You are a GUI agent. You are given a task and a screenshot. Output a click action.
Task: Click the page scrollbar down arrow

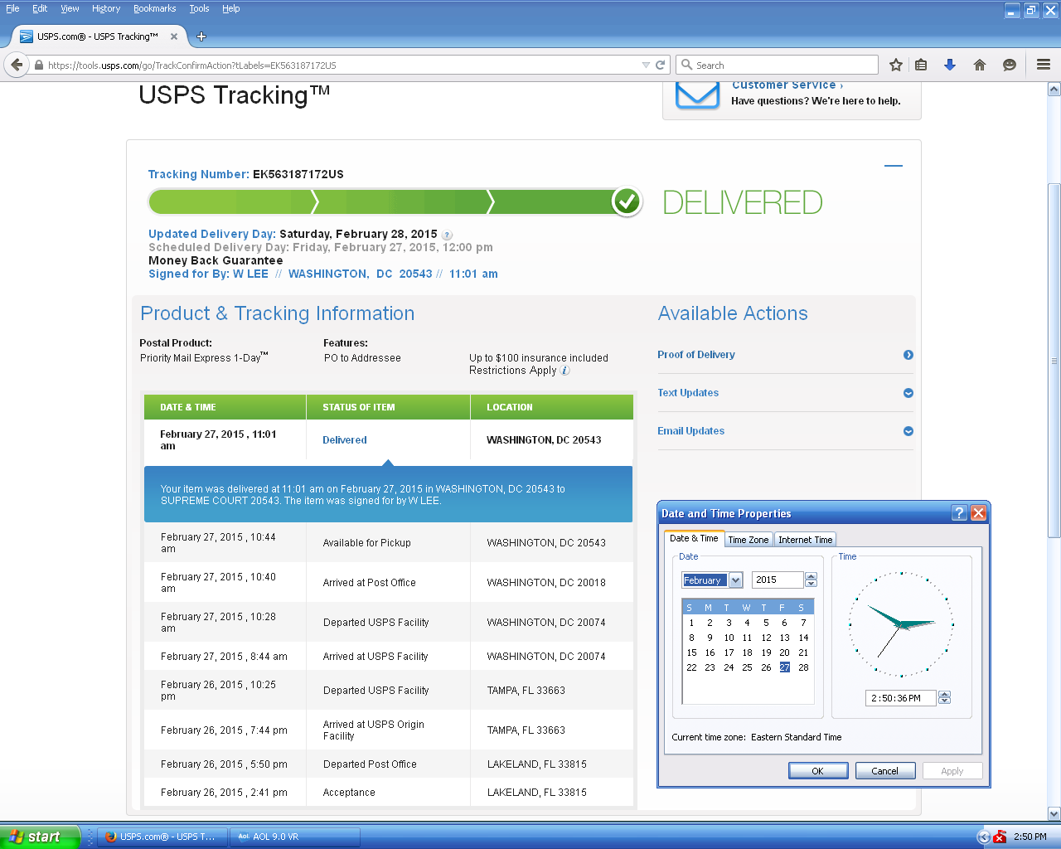click(x=1054, y=814)
